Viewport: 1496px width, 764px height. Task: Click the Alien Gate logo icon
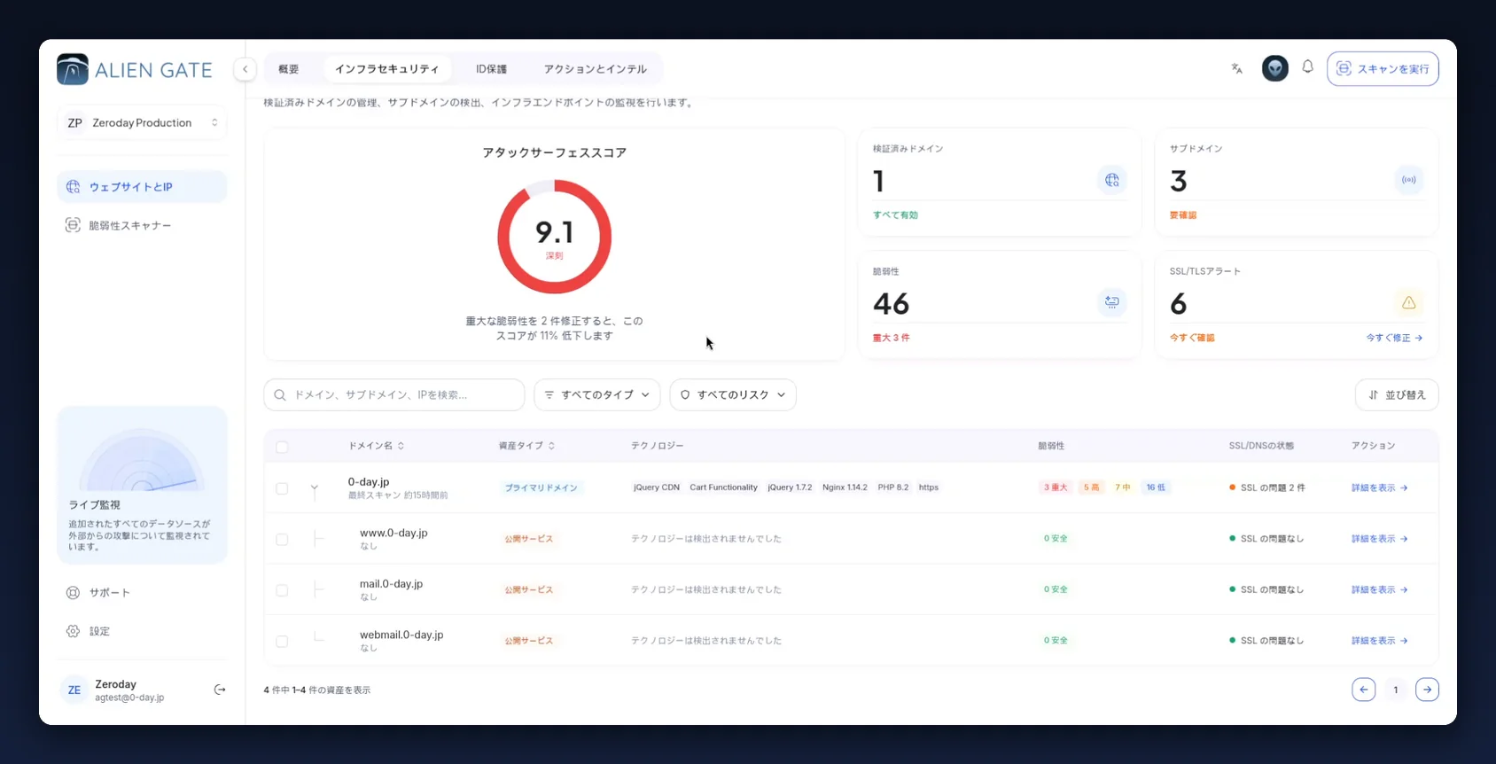(73, 69)
